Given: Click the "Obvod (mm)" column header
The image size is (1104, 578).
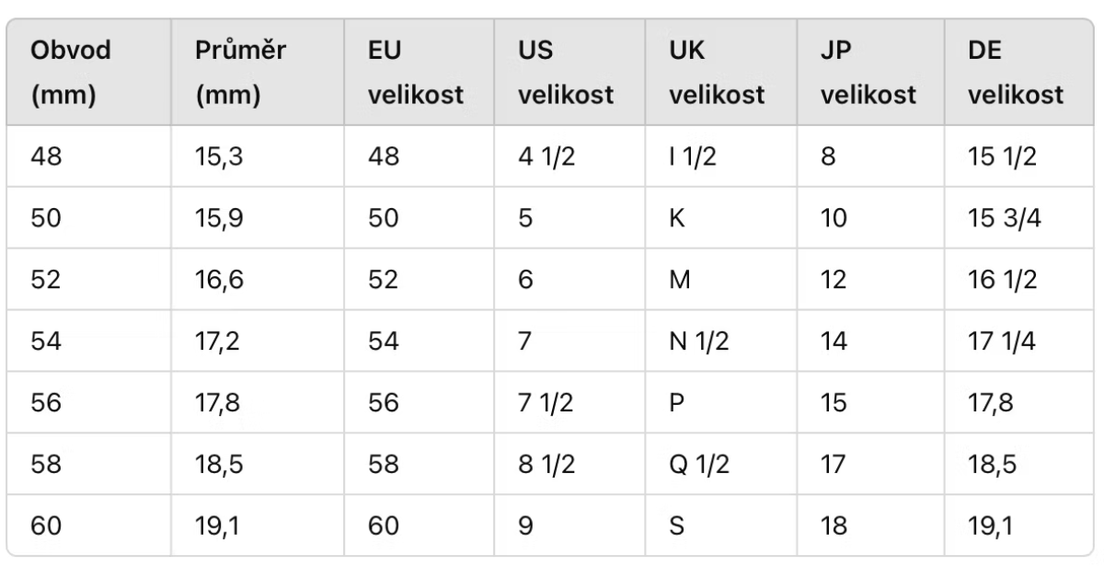Looking at the screenshot, I should click(71, 72).
